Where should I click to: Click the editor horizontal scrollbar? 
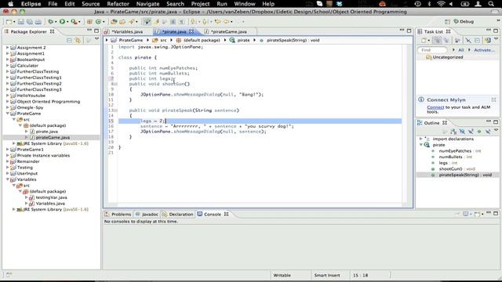click(x=255, y=204)
